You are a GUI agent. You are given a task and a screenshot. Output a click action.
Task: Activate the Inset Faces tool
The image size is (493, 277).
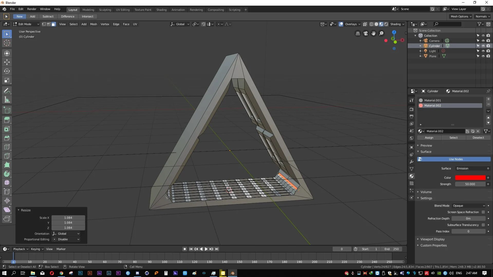7,129
